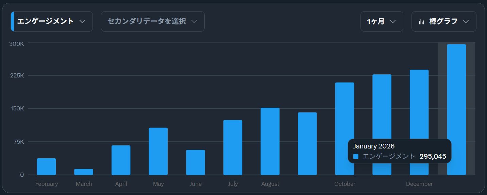Open the セカンダリデータを選択 dropdown
Image resolution: width=487 pixels, height=195 pixels.
(152, 21)
